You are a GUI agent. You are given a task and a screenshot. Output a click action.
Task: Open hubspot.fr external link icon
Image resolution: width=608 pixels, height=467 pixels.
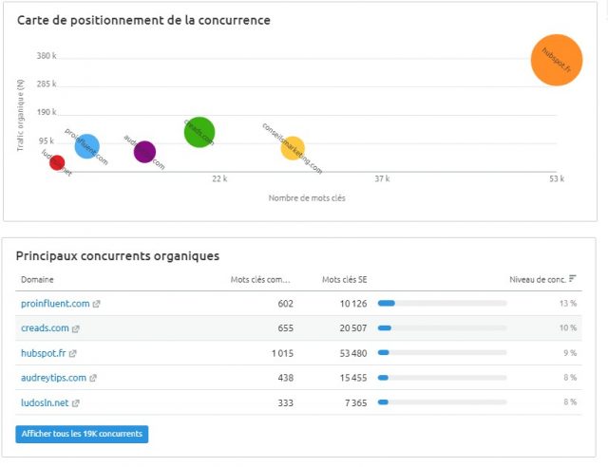pos(72,353)
